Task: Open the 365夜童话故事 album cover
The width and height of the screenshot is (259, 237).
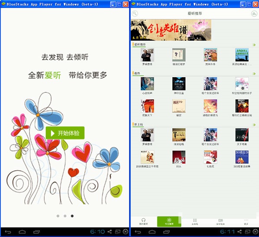Action: pyautogui.click(x=242, y=157)
